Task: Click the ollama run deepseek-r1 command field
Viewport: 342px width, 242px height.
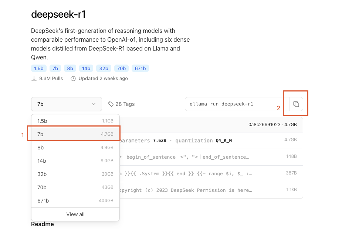Action: pos(229,104)
